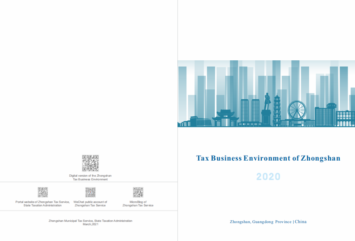The width and height of the screenshot is (355, 241).
Task: Click the statue figure in the skyline
Action: tap(267, 101)
